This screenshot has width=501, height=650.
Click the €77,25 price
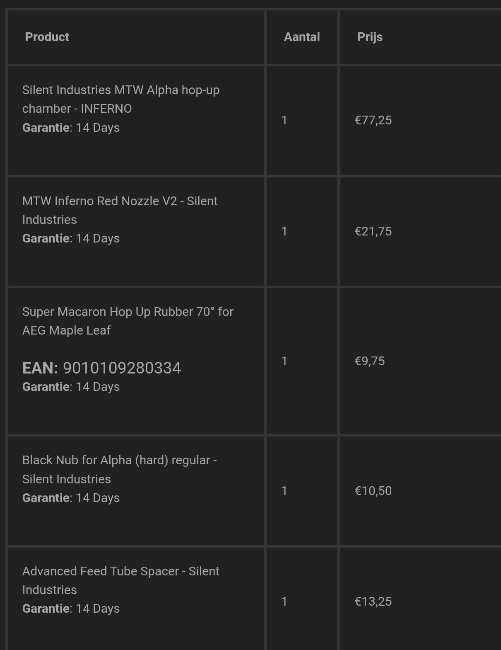pos(373,120)
